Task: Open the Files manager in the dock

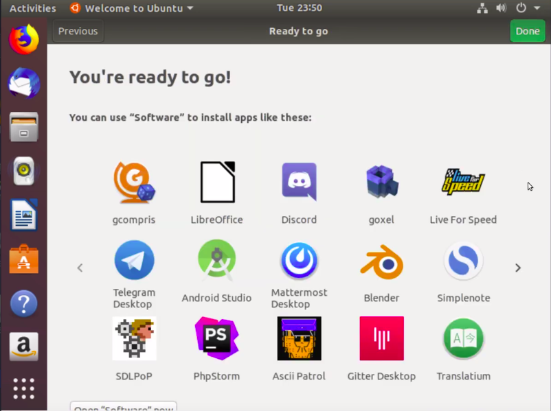Action: [24, 127]
